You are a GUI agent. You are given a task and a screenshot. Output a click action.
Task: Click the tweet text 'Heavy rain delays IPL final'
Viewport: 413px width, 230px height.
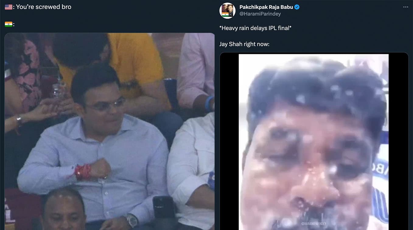[x=256, y=28]
